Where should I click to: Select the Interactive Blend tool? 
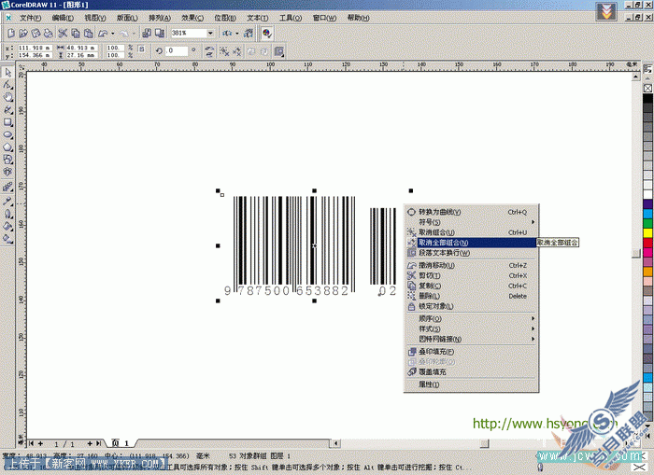coord(7,187)
